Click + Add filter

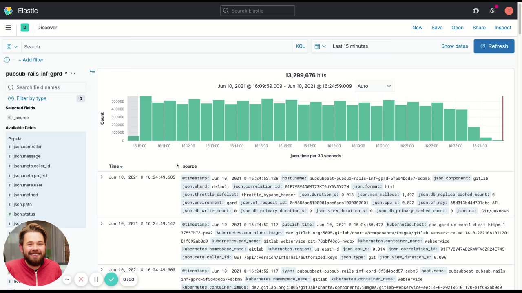[x=31, y=60]
